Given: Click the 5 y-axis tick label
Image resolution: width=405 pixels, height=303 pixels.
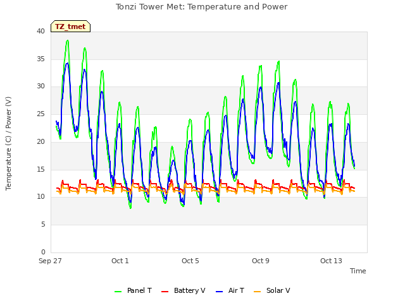Looking at the screenshot, I should click(x=43, y=225).
